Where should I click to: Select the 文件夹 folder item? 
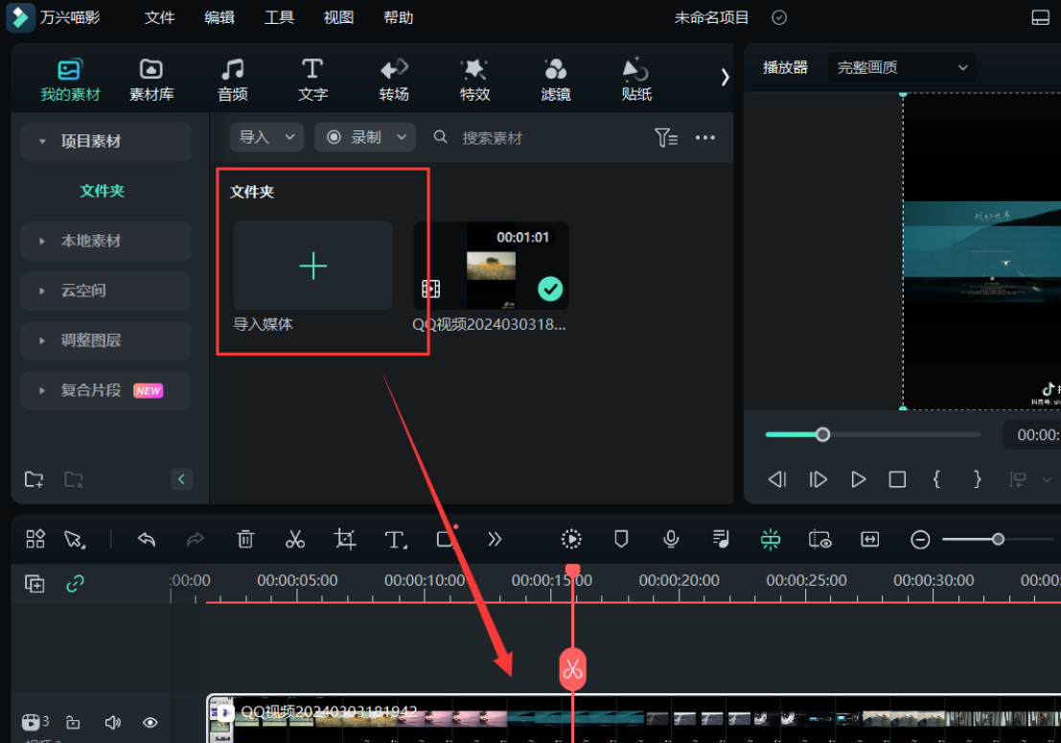tap(102, 191)
